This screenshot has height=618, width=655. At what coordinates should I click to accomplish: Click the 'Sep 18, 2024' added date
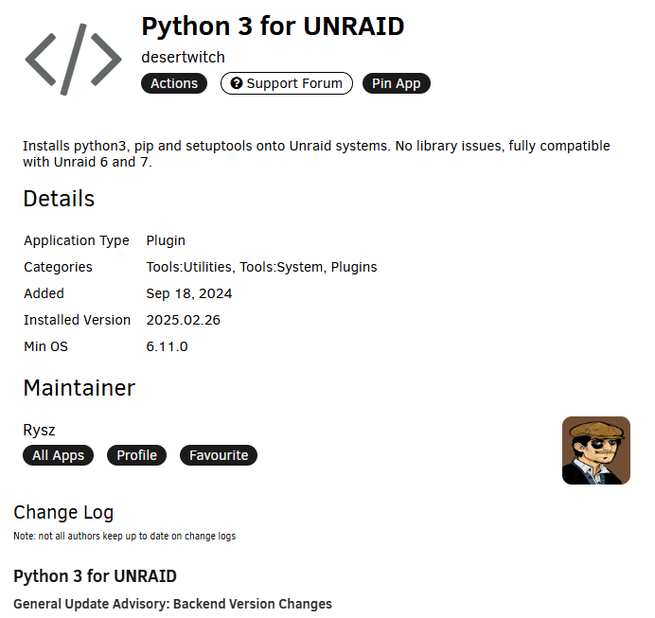(188, 293)
